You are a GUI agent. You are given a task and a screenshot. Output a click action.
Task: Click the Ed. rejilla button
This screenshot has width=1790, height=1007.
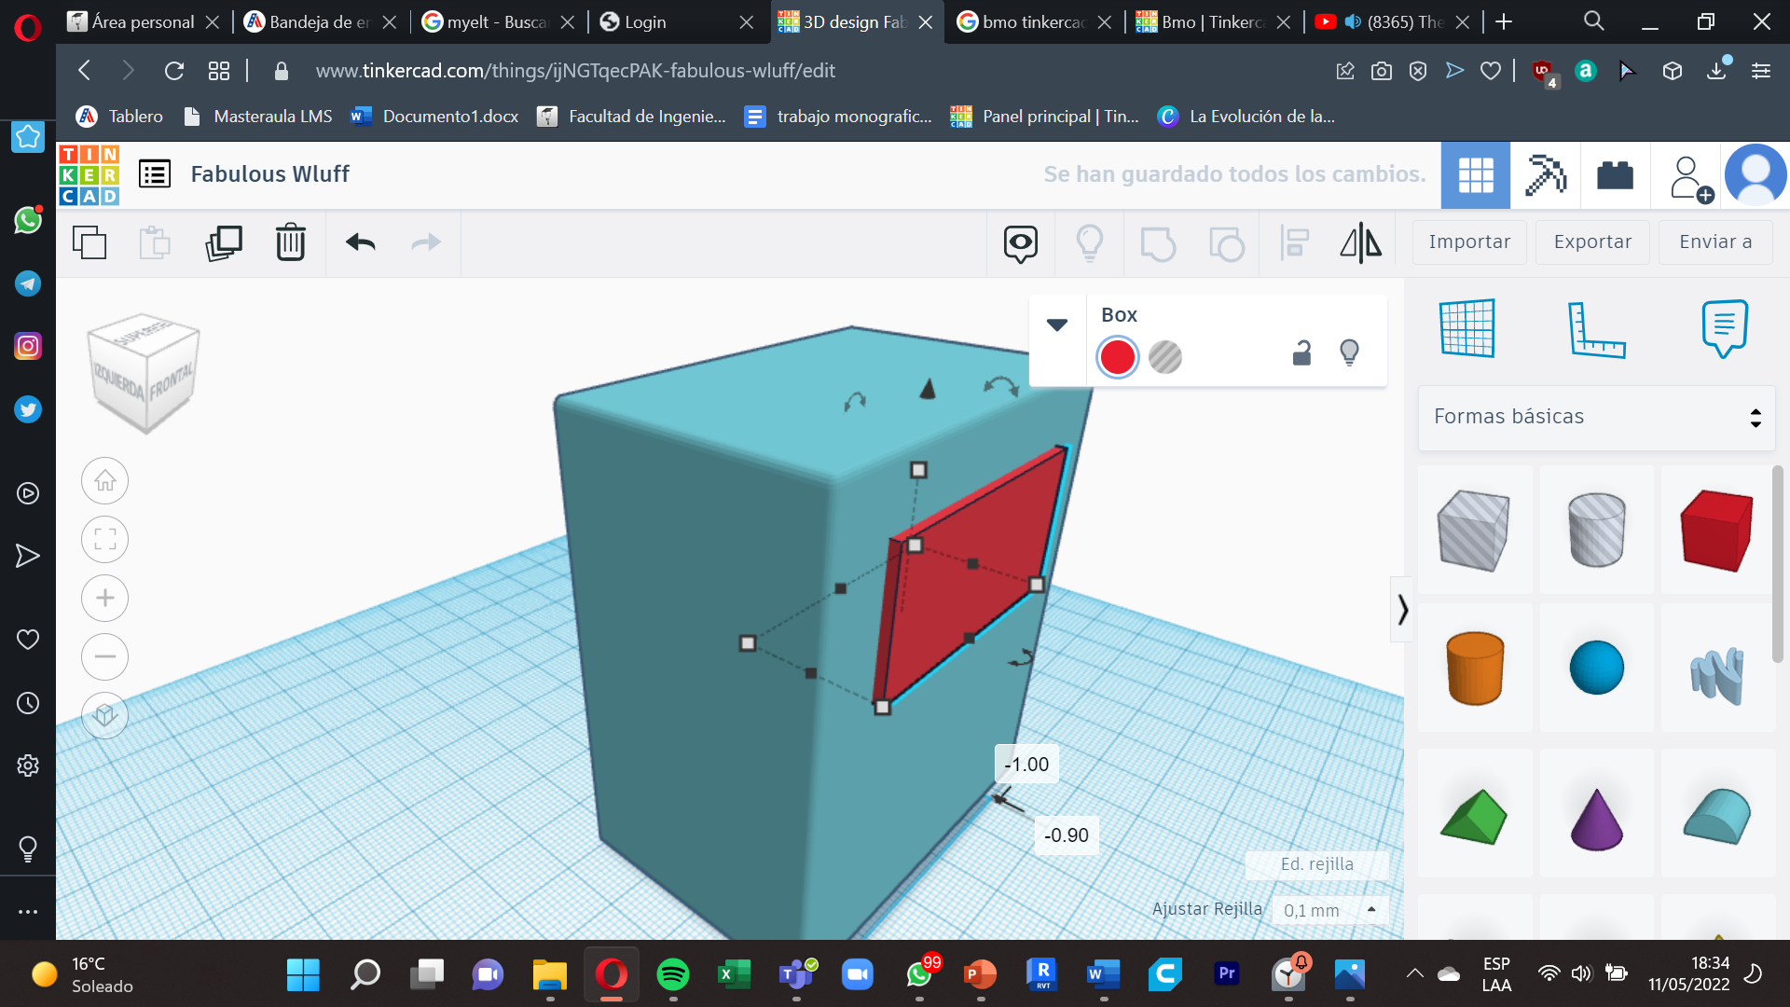[x=1316, y=864]
